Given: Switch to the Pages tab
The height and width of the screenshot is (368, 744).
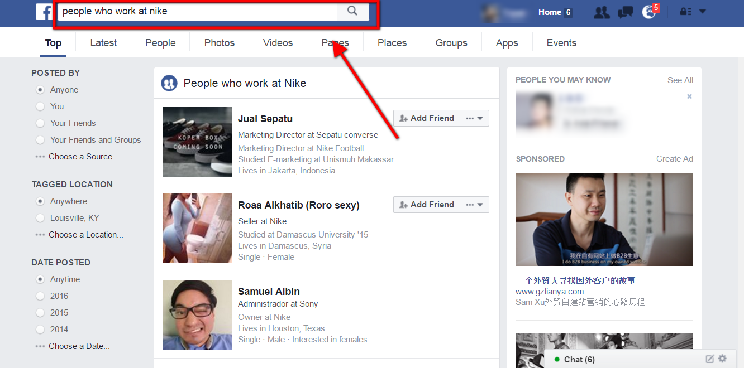Looking at the screenshot, I should tap(335, 43).
